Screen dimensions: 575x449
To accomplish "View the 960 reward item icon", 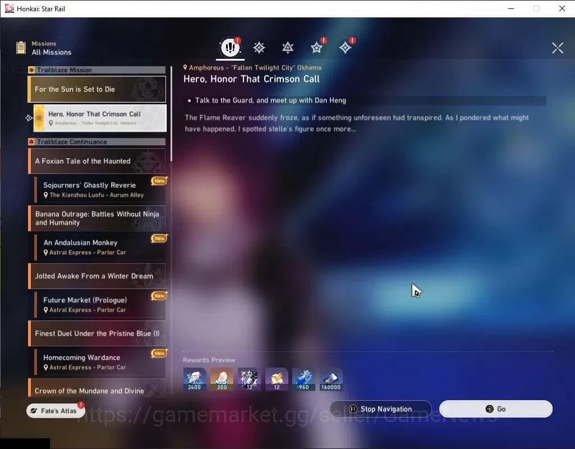I will 303,379.
